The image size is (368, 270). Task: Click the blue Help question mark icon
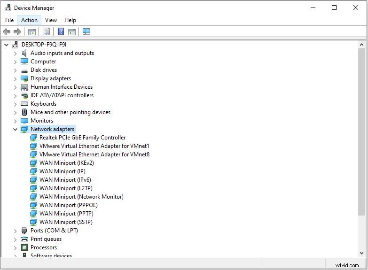click(61, 31)
